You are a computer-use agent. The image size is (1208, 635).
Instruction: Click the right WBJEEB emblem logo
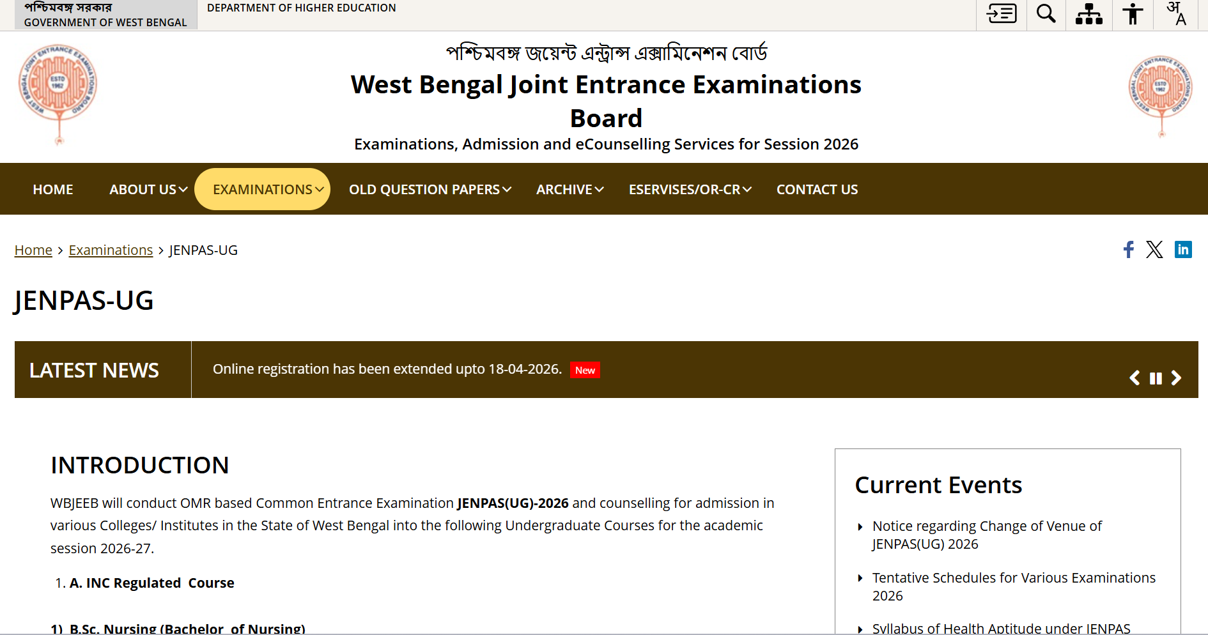[x=1161, y=96]
